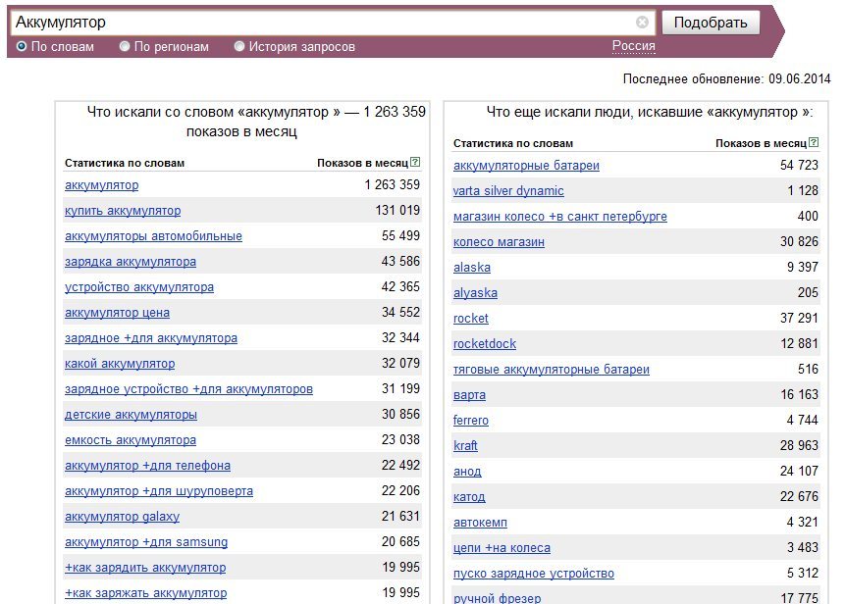The image size is (845, 604).
Task: Open the 'устройство аккумулятора' link
Action: click(139, 287)
